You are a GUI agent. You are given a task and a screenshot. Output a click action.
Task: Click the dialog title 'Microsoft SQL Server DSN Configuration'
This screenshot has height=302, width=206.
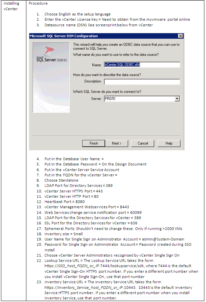point(64,36)
